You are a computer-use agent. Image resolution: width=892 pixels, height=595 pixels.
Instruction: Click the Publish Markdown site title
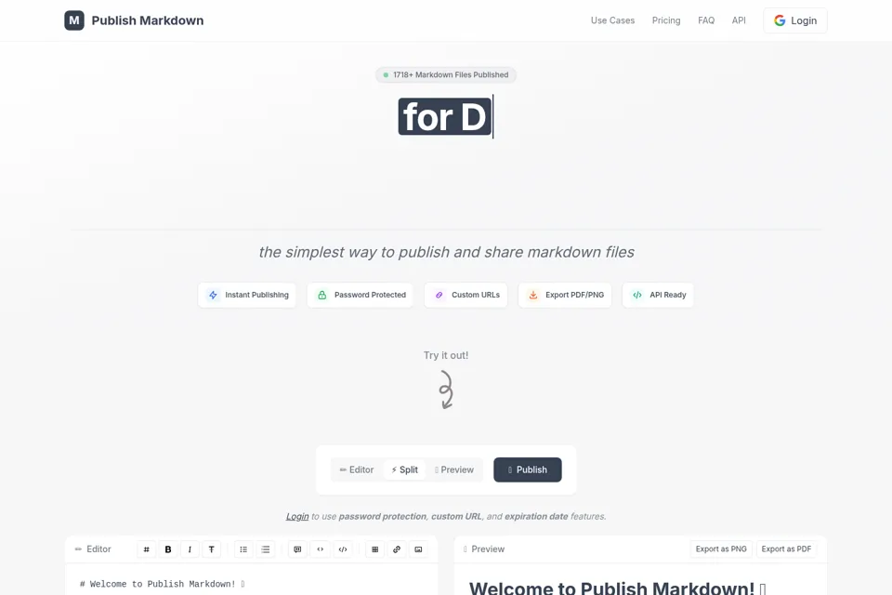coord(148,20)
